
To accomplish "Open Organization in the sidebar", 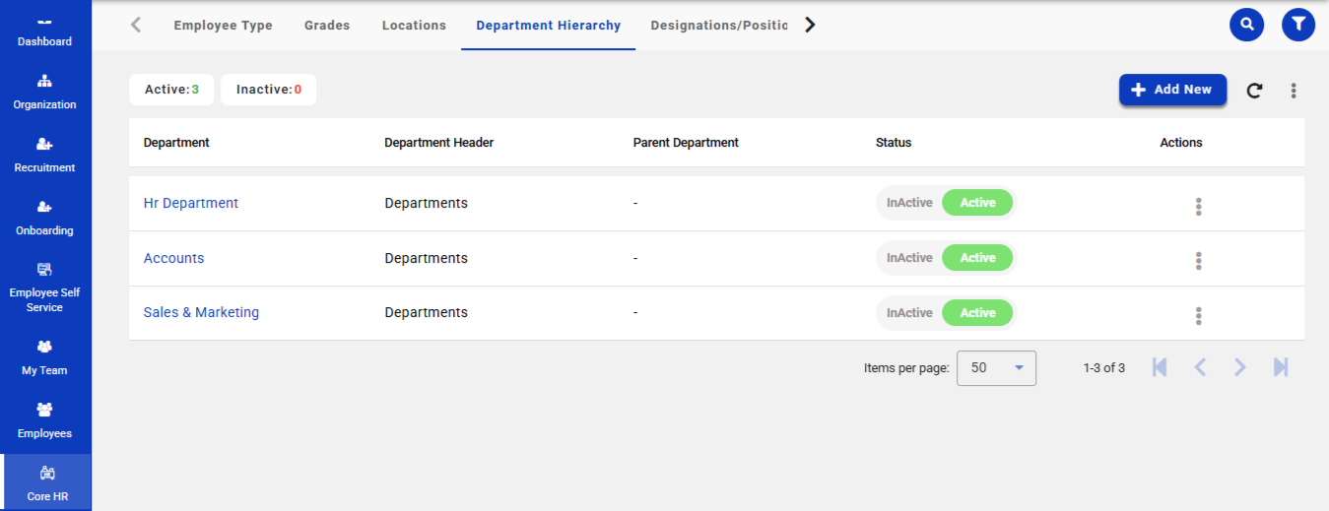I will pos(44,92).
